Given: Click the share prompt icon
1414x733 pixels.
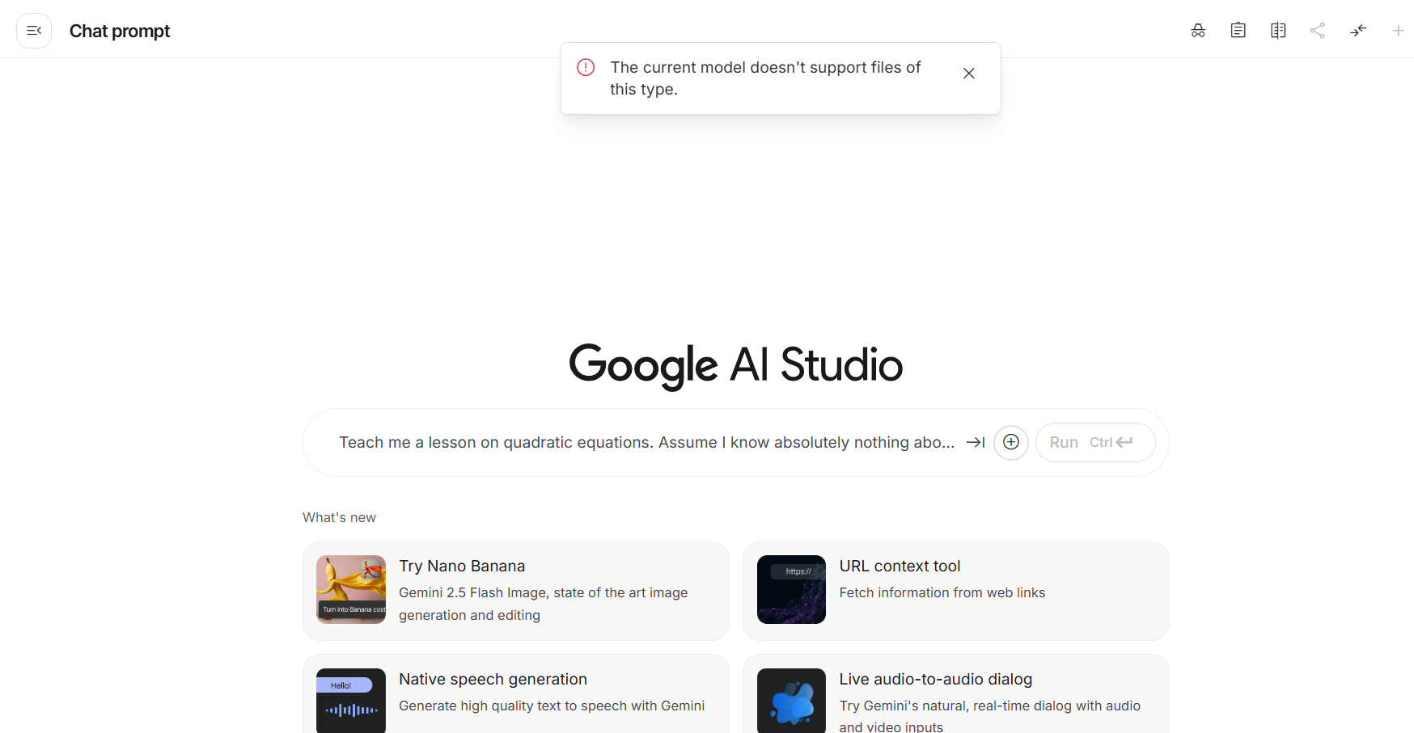Looking at the screenshot, I should pyautogui.click(x=1318, y=31).
